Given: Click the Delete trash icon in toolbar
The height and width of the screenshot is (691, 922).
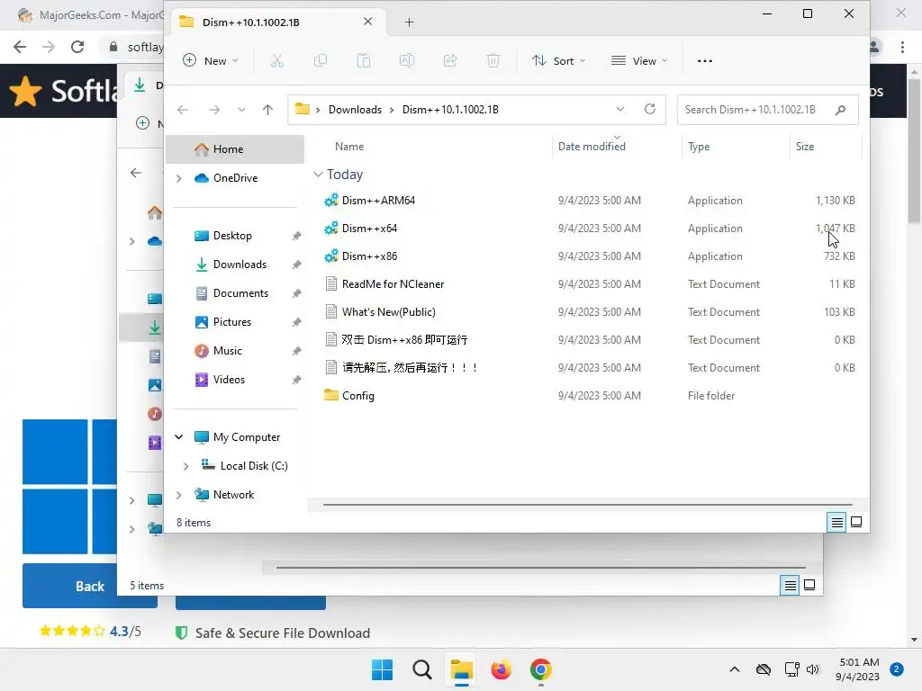Looking at the screenshot, I should [x=493, y=60].
